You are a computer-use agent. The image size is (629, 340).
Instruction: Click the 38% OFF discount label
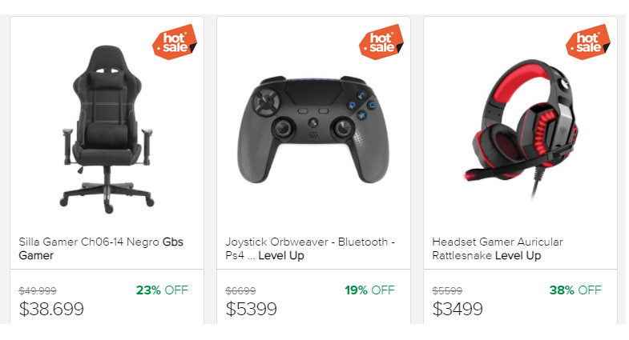pos(575,290)
